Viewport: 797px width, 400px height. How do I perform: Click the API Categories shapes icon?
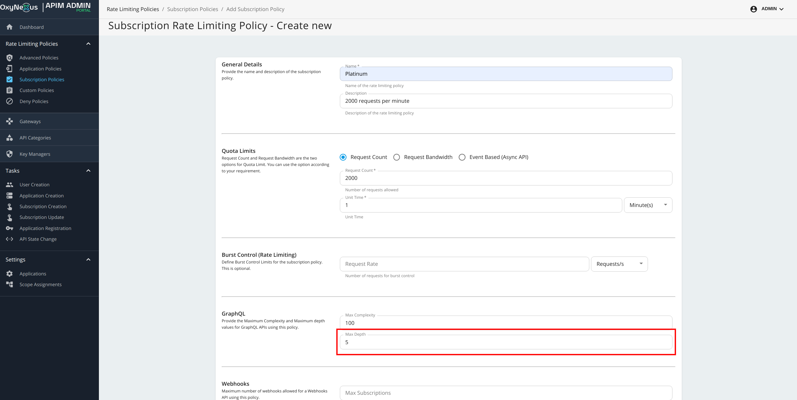click(x=9, y=138)
